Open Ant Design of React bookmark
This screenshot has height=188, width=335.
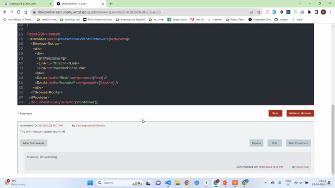coord(18,20)
